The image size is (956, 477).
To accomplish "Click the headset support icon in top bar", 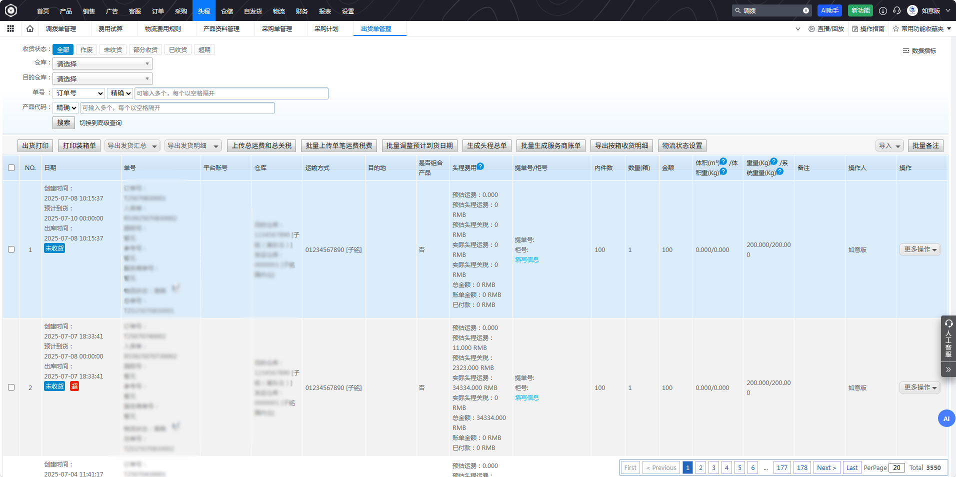I will pos(897,10).
